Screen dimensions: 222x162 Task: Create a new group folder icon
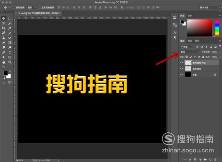(205, 160)
